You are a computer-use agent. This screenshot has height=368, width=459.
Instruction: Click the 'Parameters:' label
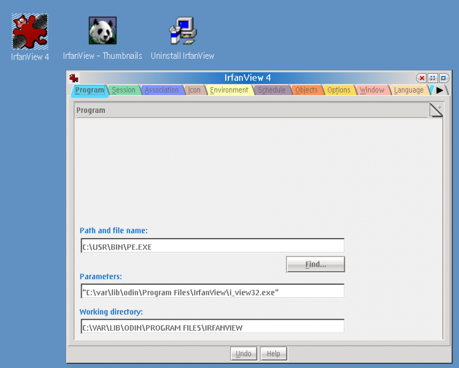point(101,277)
